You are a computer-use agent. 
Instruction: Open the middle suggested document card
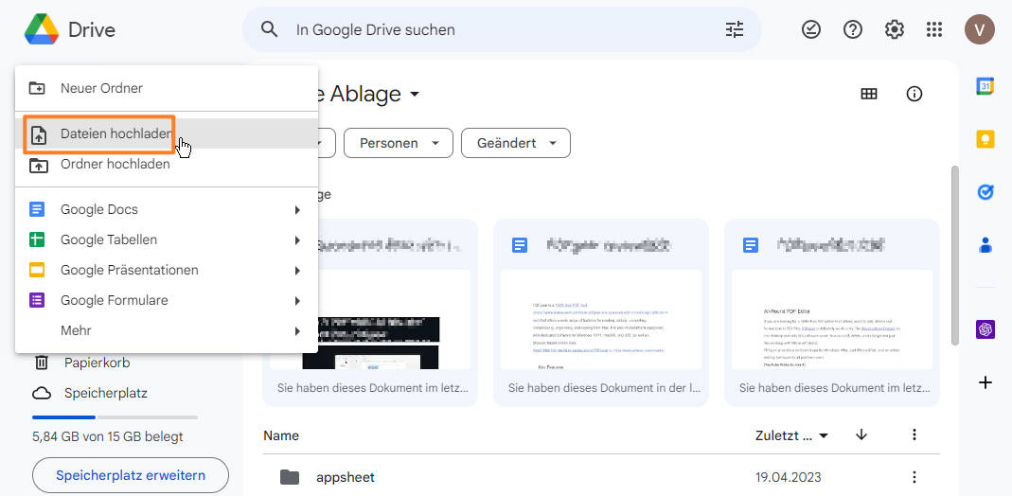[x=601, y=312]
